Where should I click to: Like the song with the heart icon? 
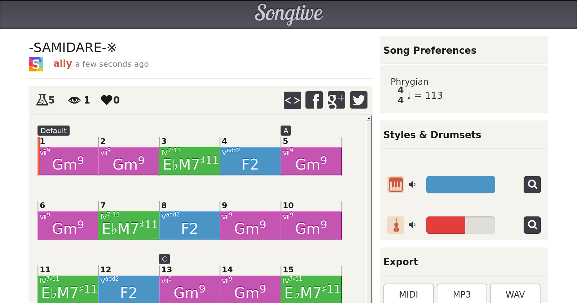coord(106,100)
